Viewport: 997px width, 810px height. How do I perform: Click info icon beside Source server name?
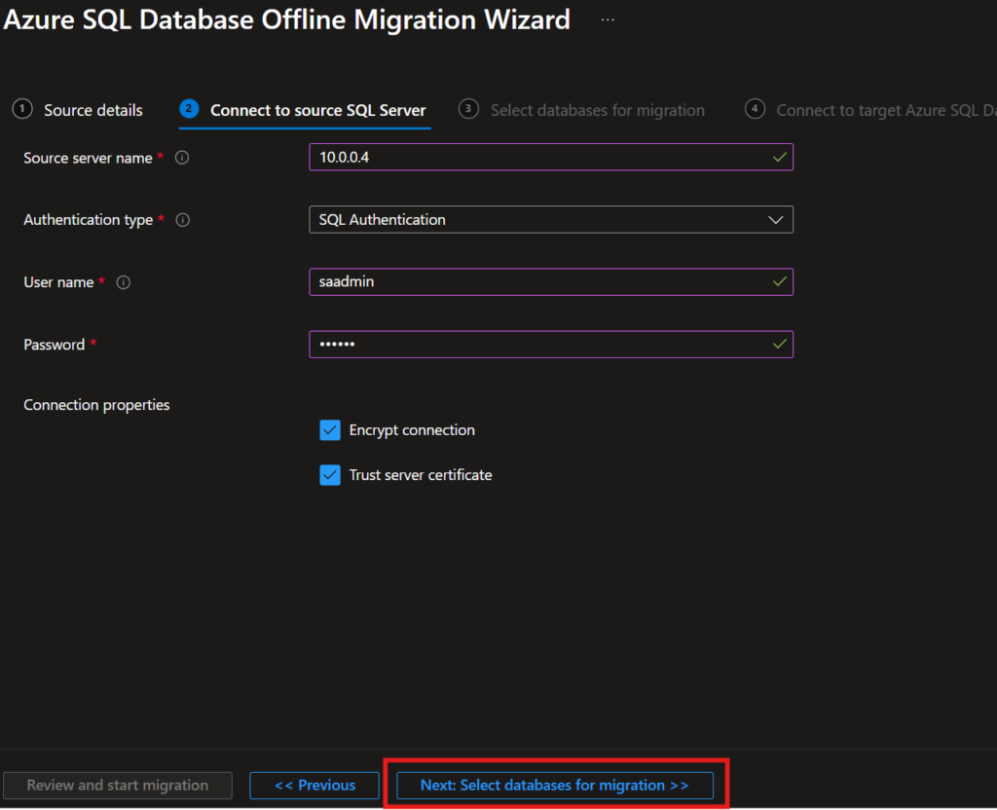[182, 158]
